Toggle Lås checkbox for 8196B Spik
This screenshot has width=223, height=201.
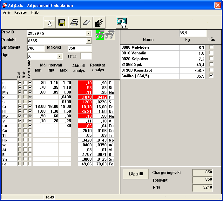[x=211, y=64]
